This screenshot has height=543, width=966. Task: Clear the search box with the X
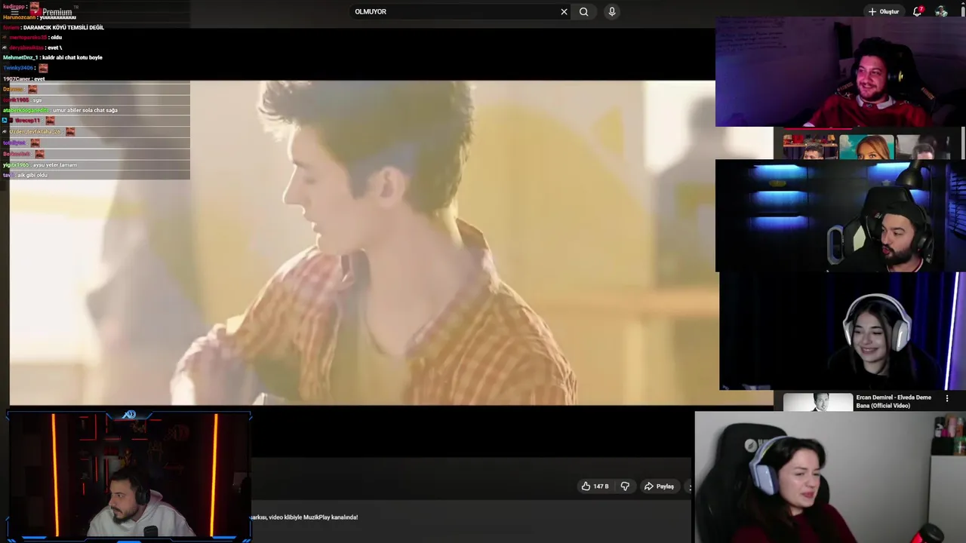click(564, 12)
